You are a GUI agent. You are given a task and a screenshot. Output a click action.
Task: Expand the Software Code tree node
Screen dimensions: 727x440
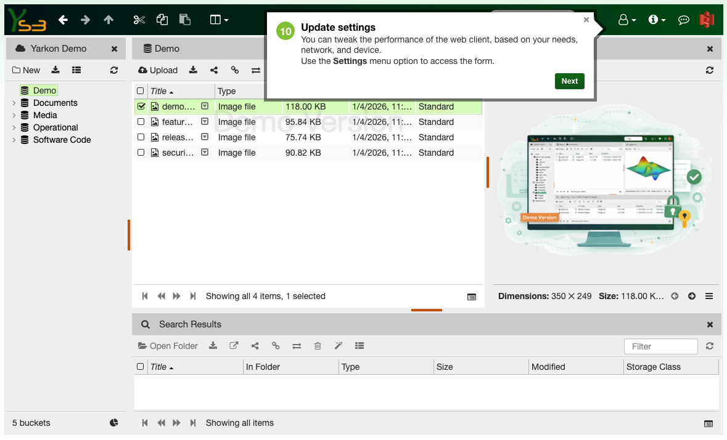(14, 140)
